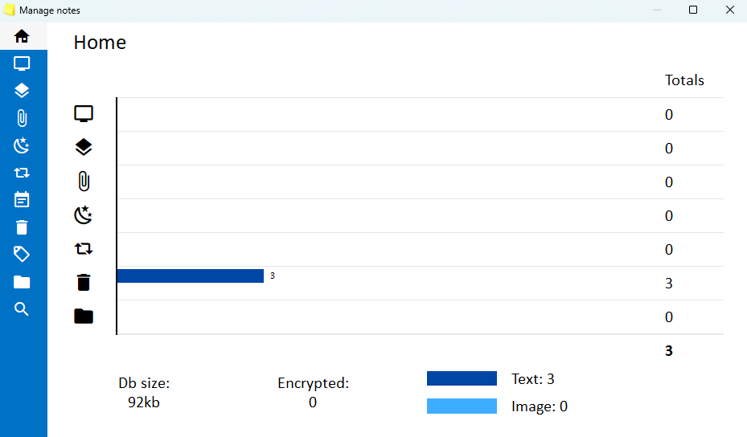Open the calendar notes sidebar icon
The image size is (747, 437).
point(22,200)
